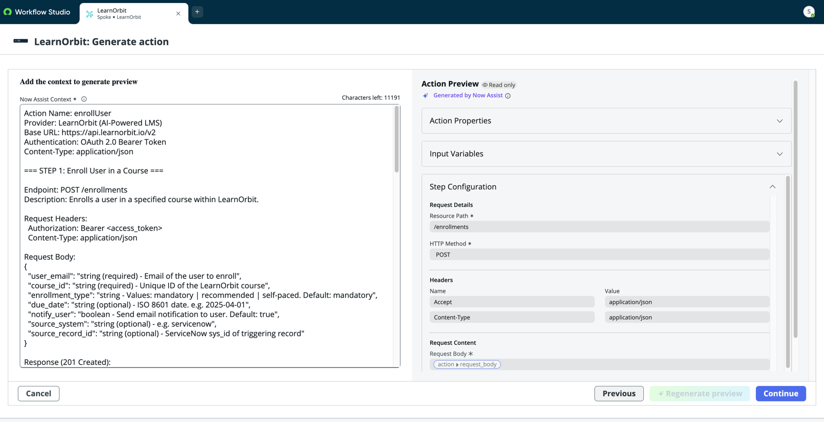Viewport: 824px width, 422px height.
Task: Show info for Now Assist Context
Action: (x=84, y=99)
